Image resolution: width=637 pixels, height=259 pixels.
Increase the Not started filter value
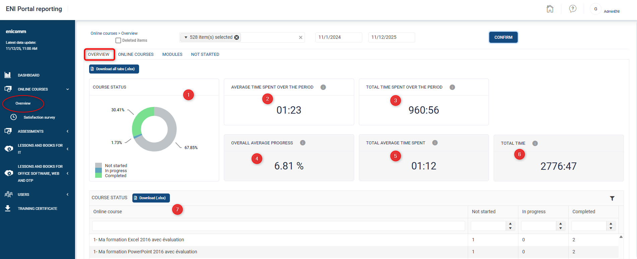510,224
